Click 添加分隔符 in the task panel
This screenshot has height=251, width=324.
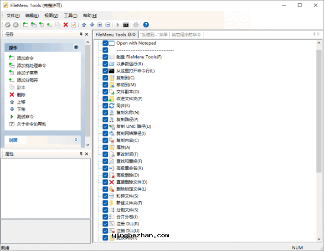point(27,80)
